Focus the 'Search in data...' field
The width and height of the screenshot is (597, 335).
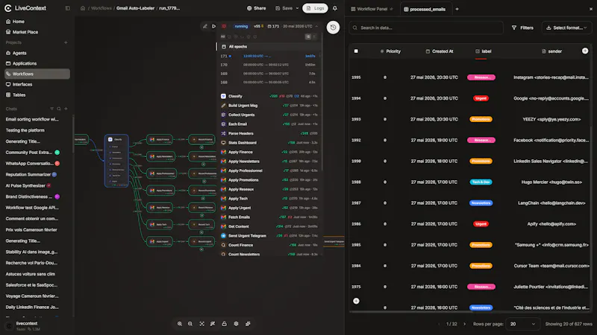pos(426,28)
